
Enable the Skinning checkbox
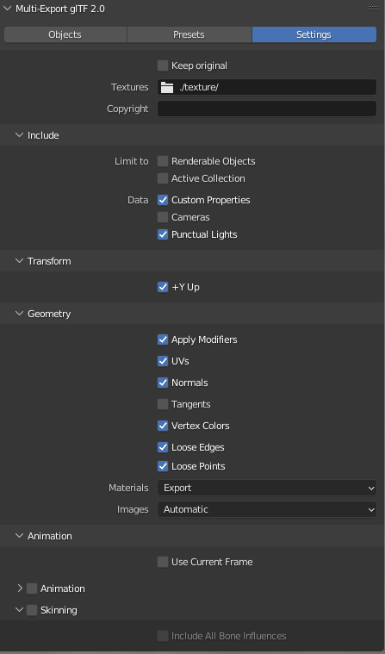pyautogui.click(x=32, y=610)
